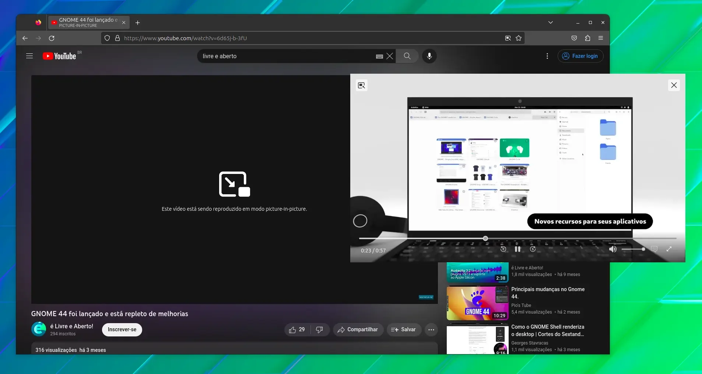Screen dimensions: 702x374
Task: Like the video with 29 likes
Action: 297,329
